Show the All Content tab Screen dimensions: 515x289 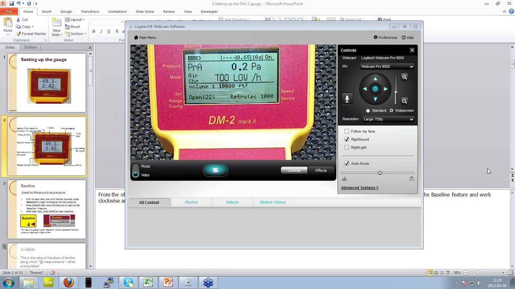coord(149,202)
